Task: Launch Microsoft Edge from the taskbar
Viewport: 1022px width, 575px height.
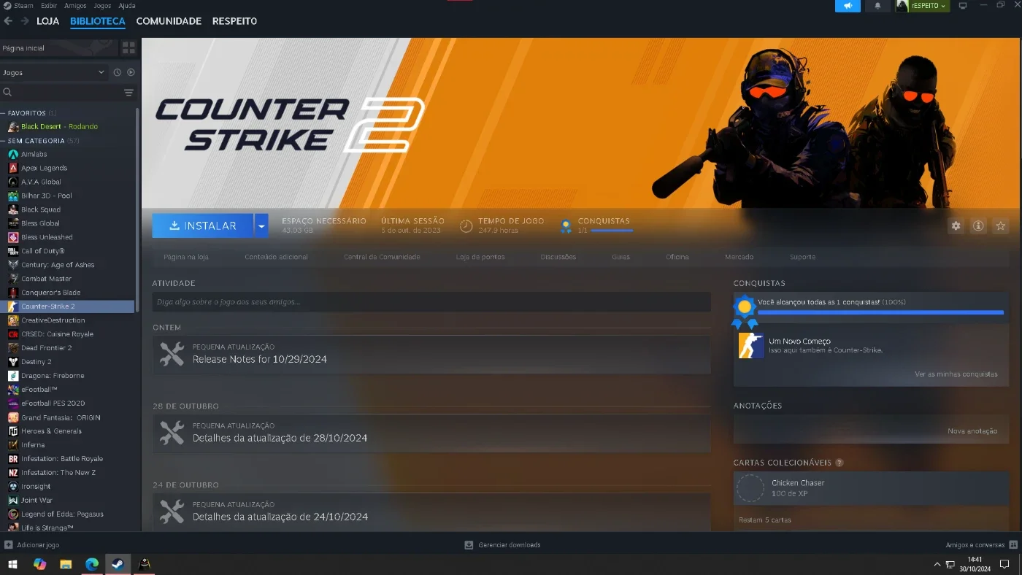Action: pyautogui.click(x=92, y=564)
